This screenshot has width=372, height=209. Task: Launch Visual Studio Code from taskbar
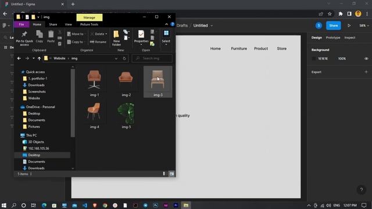tap(85, 205)
